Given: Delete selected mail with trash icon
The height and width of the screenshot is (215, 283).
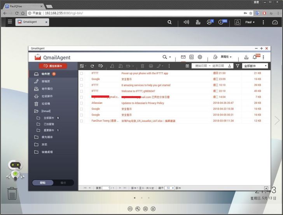Looking at the screenshot, I should tap(142, 66).
